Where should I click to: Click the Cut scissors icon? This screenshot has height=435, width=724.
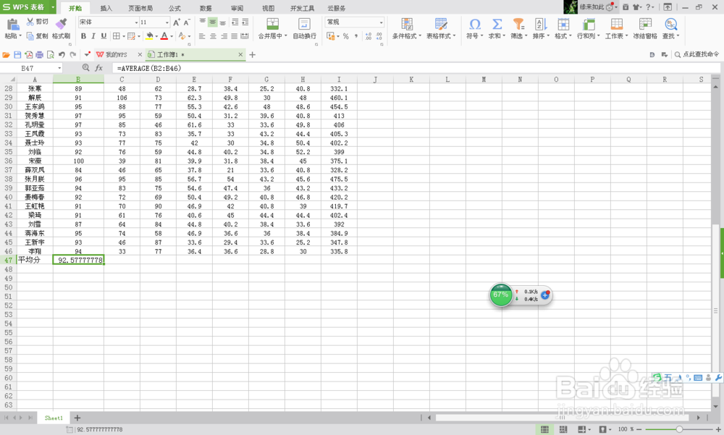click(30, 22)
